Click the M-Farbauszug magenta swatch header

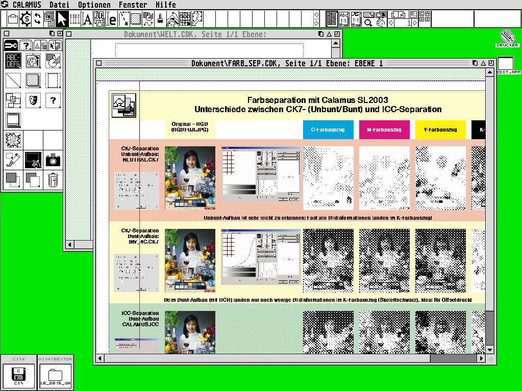point(384,129)
